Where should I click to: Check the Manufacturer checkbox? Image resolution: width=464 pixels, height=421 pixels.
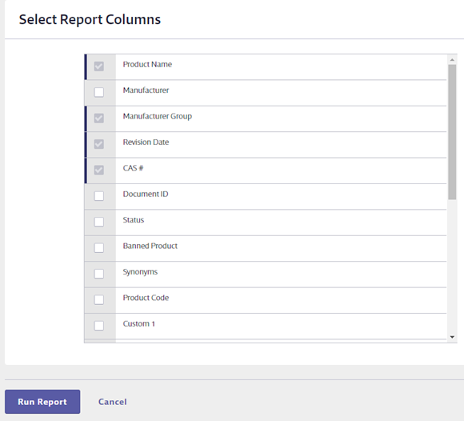coord(99,92)
